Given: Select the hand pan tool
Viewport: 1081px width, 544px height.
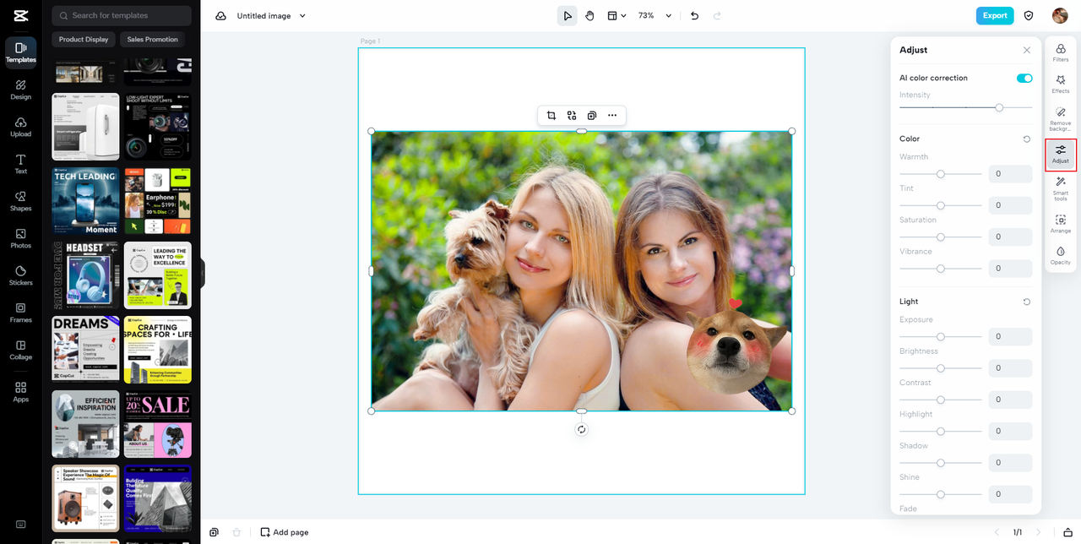Looking at the screenshot, I should tap(589, 15).
